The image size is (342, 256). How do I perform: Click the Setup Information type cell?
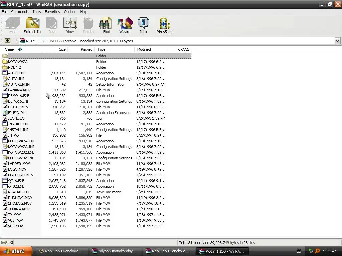tap(111, 84)
